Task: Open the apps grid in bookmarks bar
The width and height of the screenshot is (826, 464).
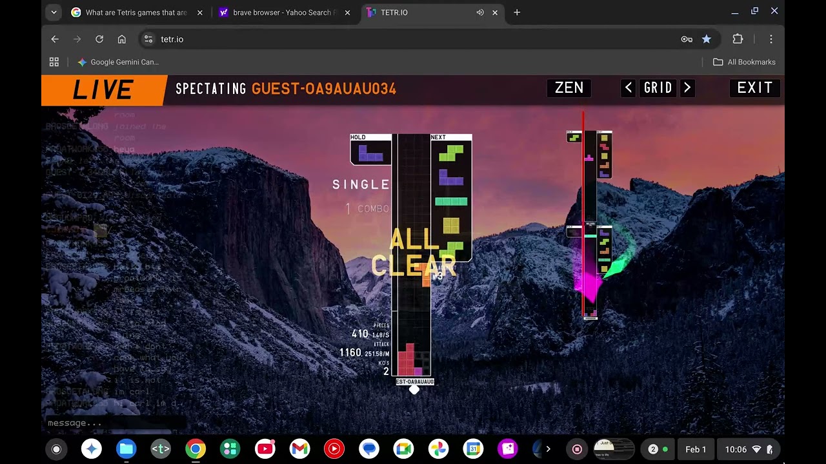Action: tap(54, 62)
